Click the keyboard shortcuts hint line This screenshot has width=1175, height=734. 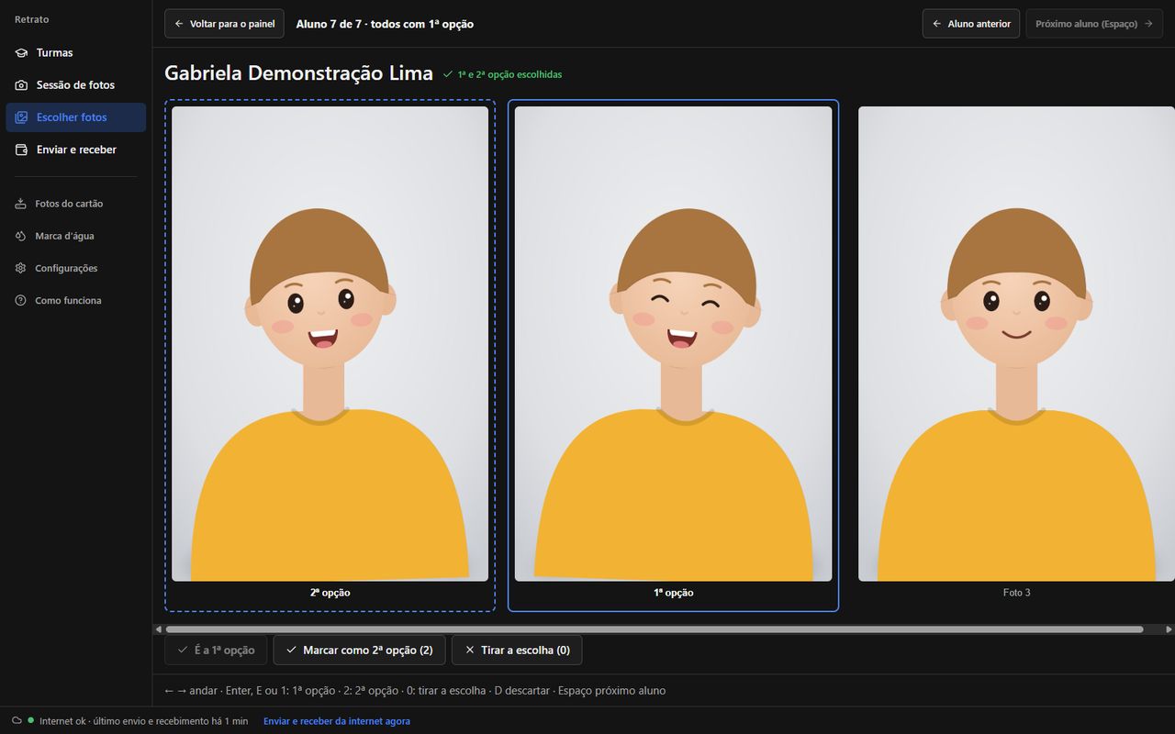[415, 690]
